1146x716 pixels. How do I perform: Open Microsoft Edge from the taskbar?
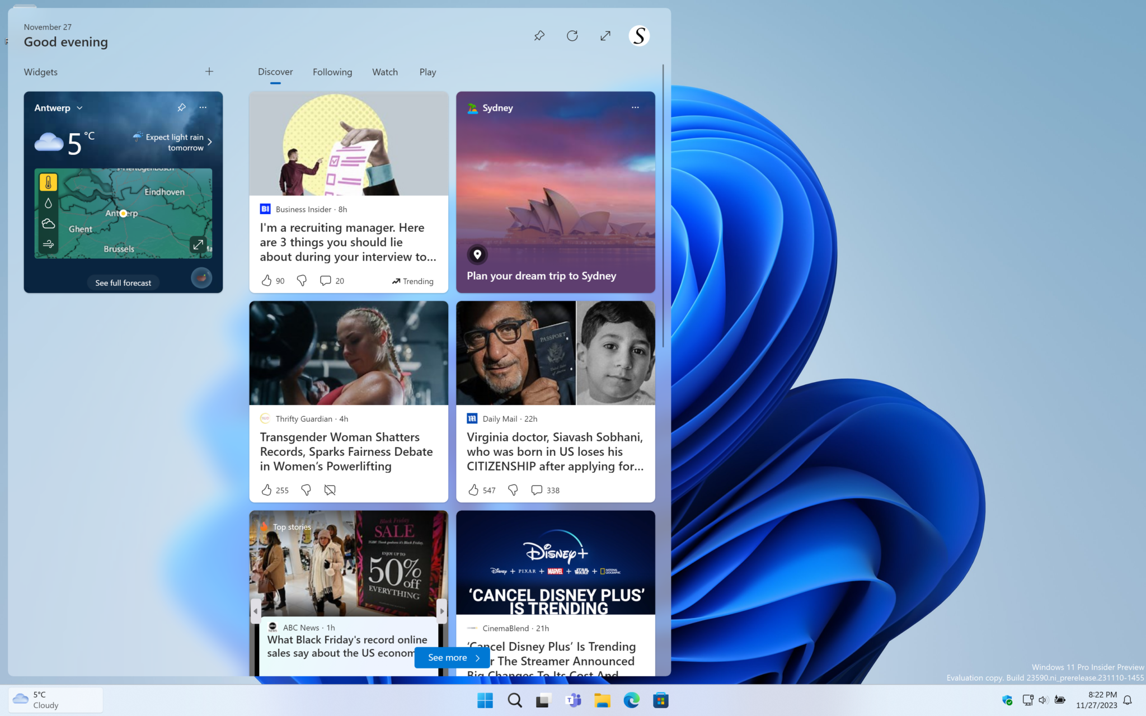pyautogui.click(x=631, y=700)
